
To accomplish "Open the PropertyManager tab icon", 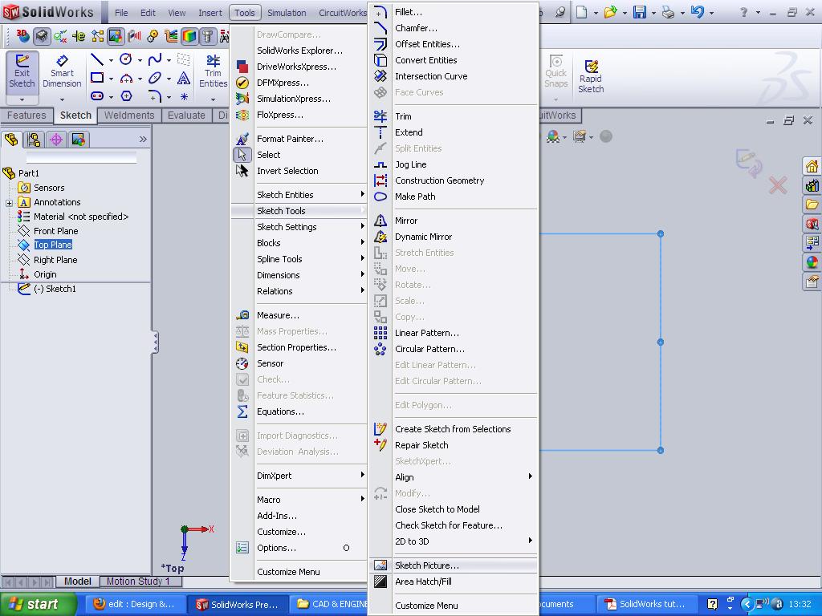I will coord(34,140).
